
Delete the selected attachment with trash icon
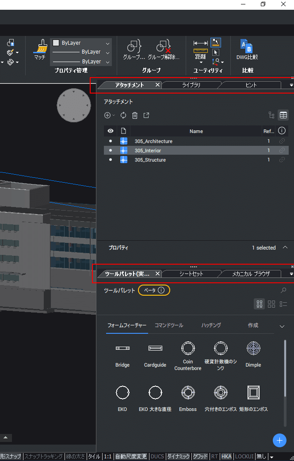tap(135, 115)
